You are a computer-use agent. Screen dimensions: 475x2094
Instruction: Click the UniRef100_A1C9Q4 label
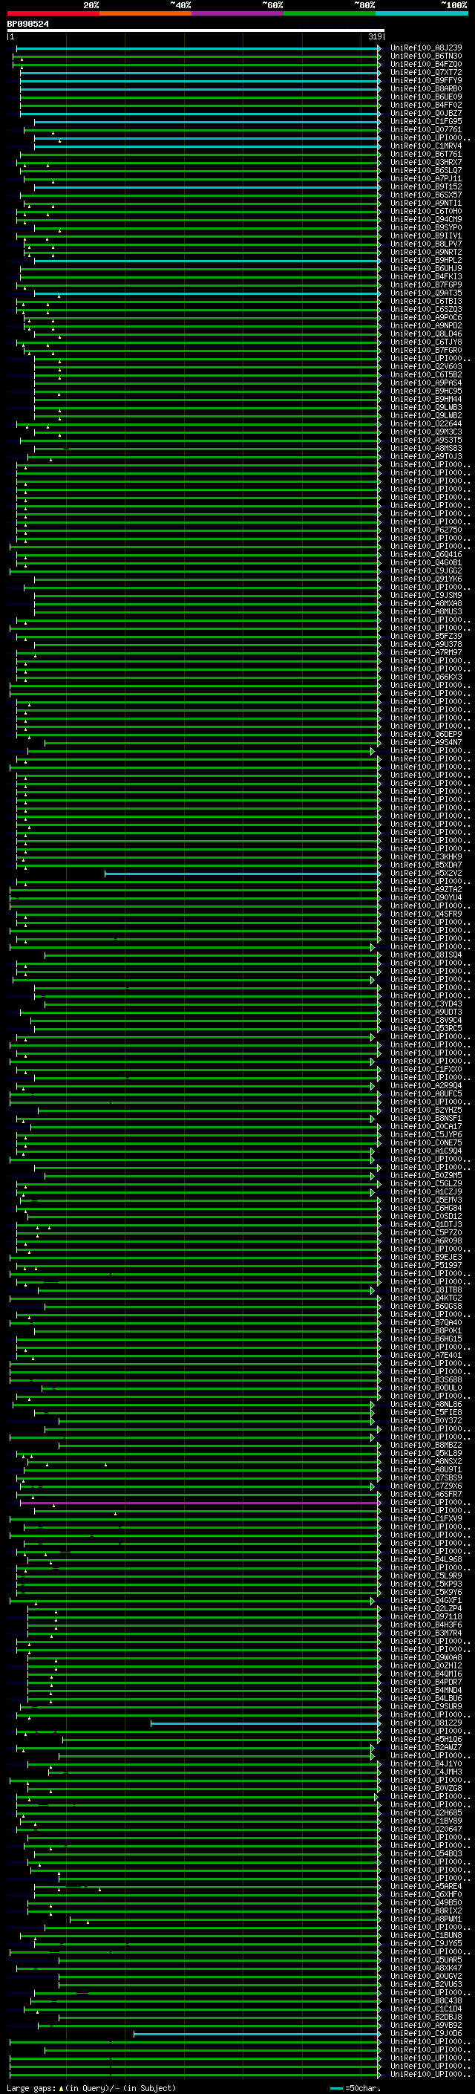[426, 1152]
